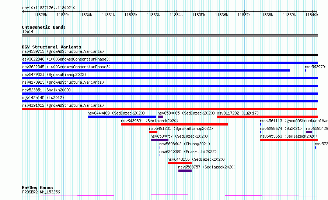Click the DGV Structural Variants track title

click(x=52, y=47)
